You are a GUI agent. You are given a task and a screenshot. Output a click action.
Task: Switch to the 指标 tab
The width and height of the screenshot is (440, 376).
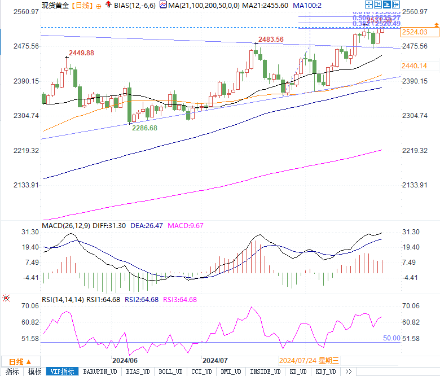[x=12, y=371]
